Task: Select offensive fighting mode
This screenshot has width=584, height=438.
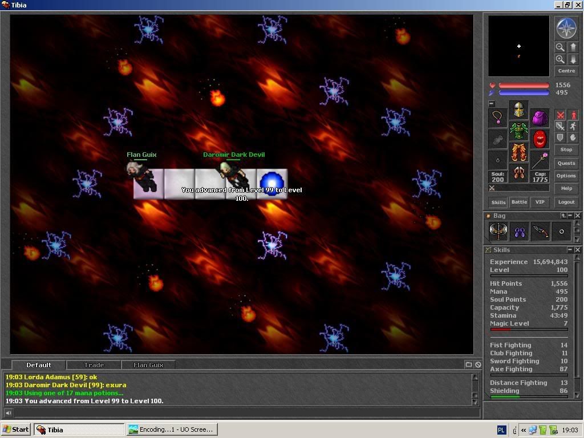Action: point(560,115)
